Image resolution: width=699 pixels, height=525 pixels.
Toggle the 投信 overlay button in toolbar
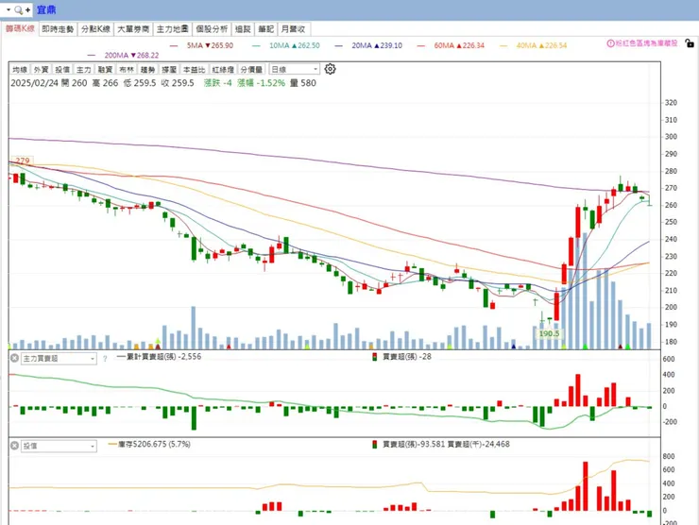[x=62, y=70]
